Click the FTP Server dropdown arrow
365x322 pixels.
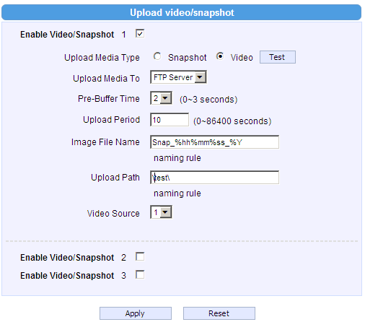200,77
